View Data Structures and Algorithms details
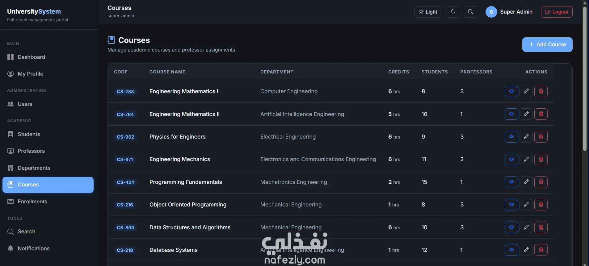The height and width of the screenshot is (266, 589). 511,227
